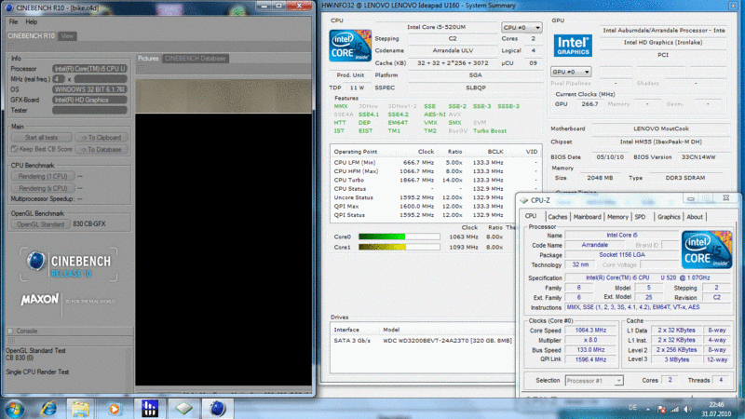
Task: Switch to CINEBENCH Database tab
Action: (196, 59)
